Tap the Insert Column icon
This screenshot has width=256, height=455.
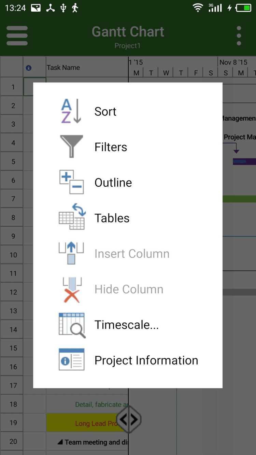click(x=71, y=253)
